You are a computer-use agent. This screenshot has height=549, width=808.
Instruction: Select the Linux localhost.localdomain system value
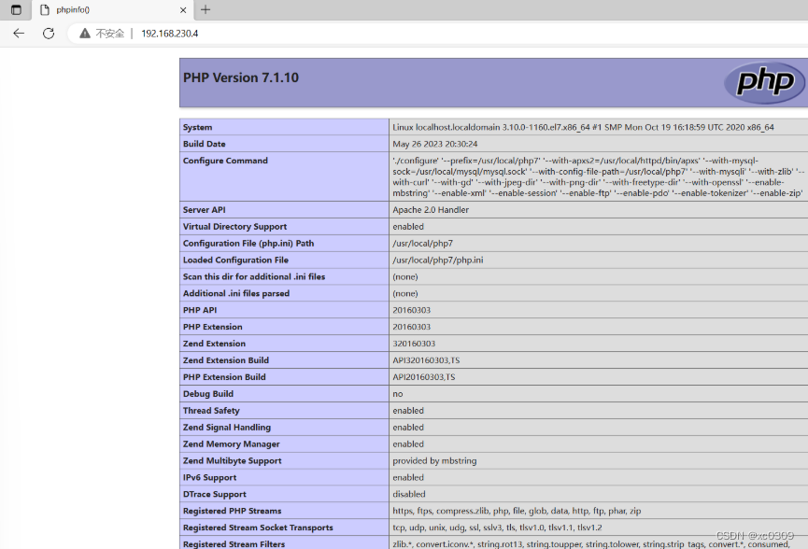583,127
